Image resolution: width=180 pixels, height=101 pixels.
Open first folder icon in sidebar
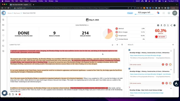(x=3, y=25)
